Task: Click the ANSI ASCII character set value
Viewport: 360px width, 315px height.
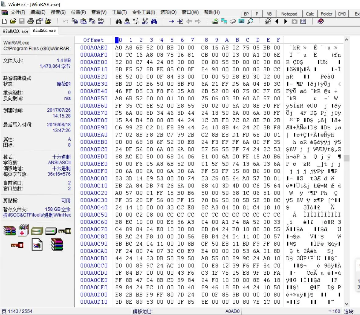Action: coord(59,163)
